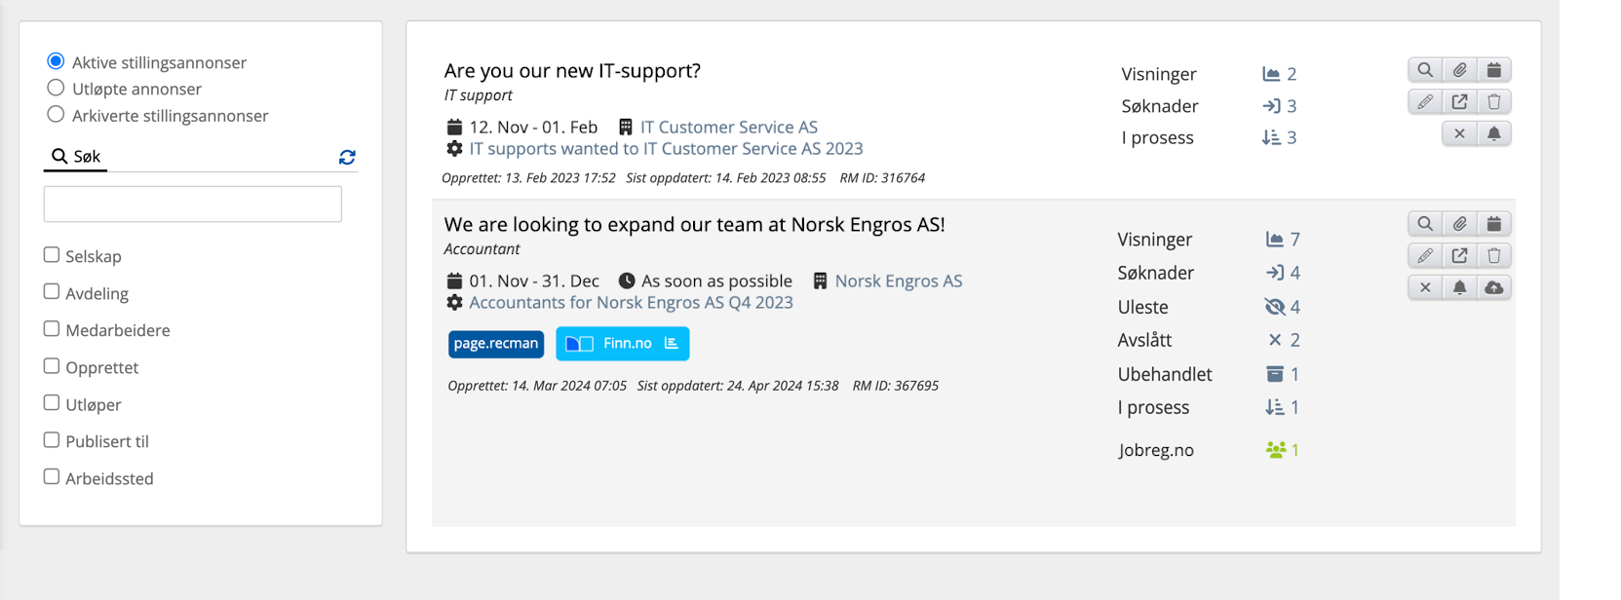Open magnifier preview for IT-support ad
This screenshot has width=1621, height=600.
1425,70
